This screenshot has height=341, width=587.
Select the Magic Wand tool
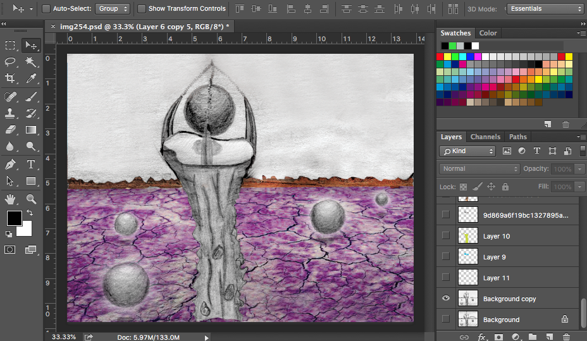(x=31, y=62)
